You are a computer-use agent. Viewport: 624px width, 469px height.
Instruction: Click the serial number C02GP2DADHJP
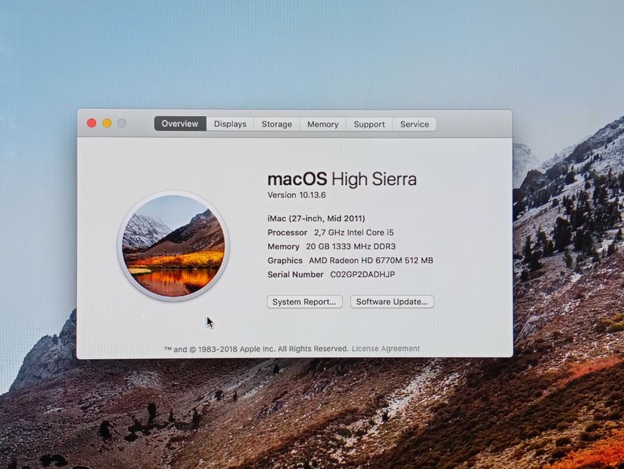363,274
